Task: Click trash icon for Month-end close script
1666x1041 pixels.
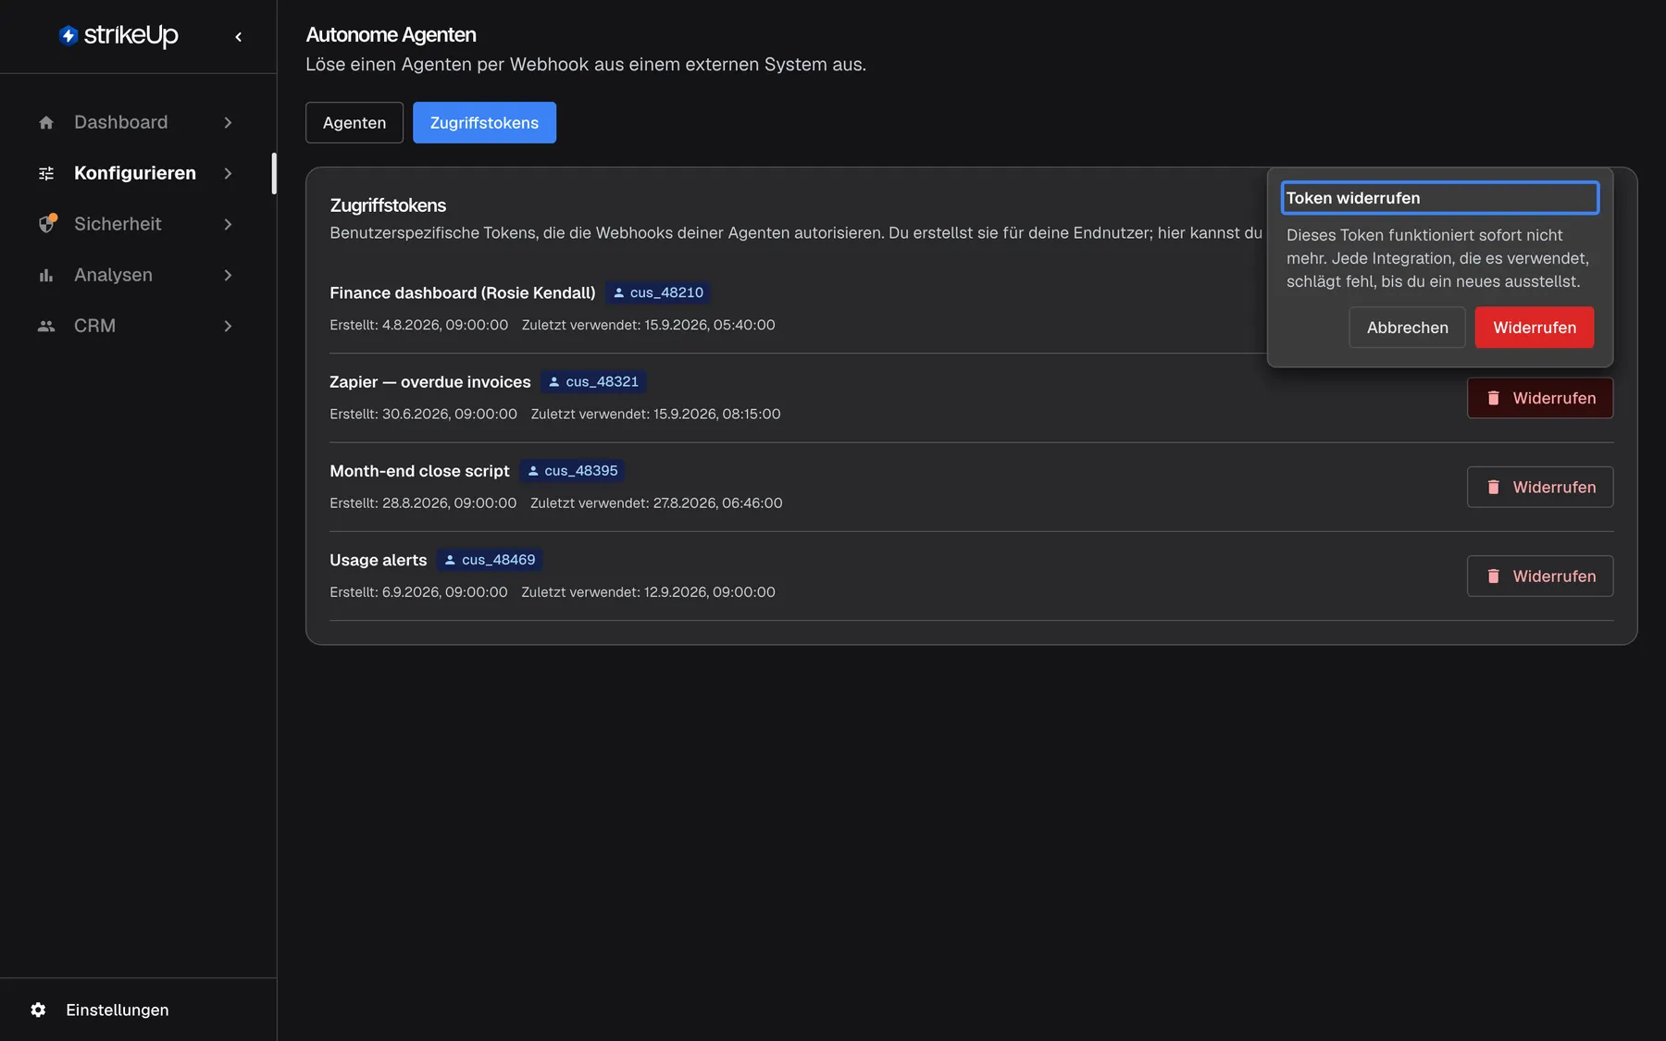Action: (1493, 487)
